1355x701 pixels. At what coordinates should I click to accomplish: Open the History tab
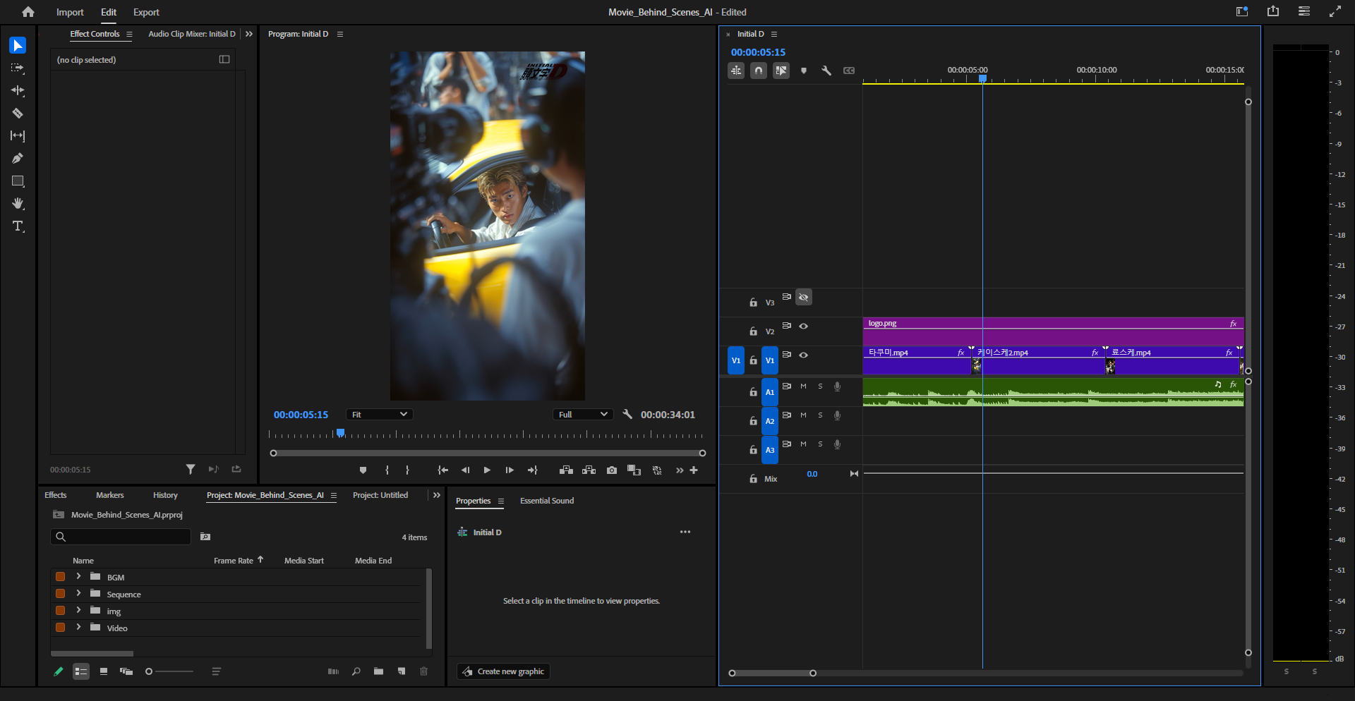pos(165,495)
